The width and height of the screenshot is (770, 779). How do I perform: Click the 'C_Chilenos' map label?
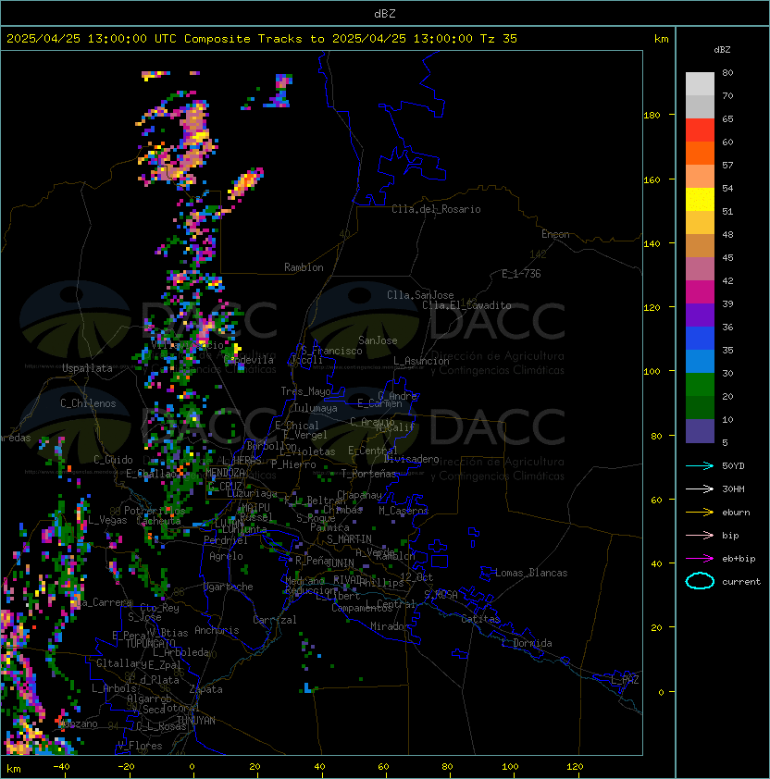tap(88, 403)
